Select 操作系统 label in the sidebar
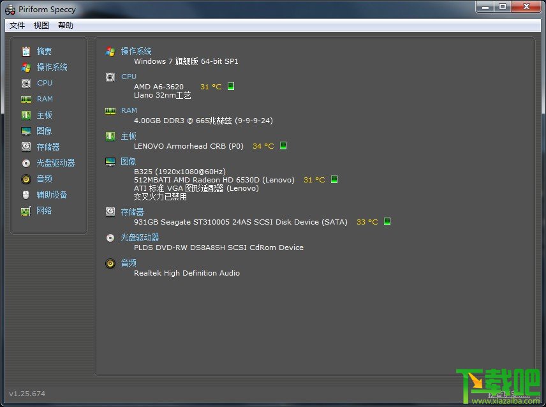This screenshot has height=407, width=546. [x=52, y=67]
